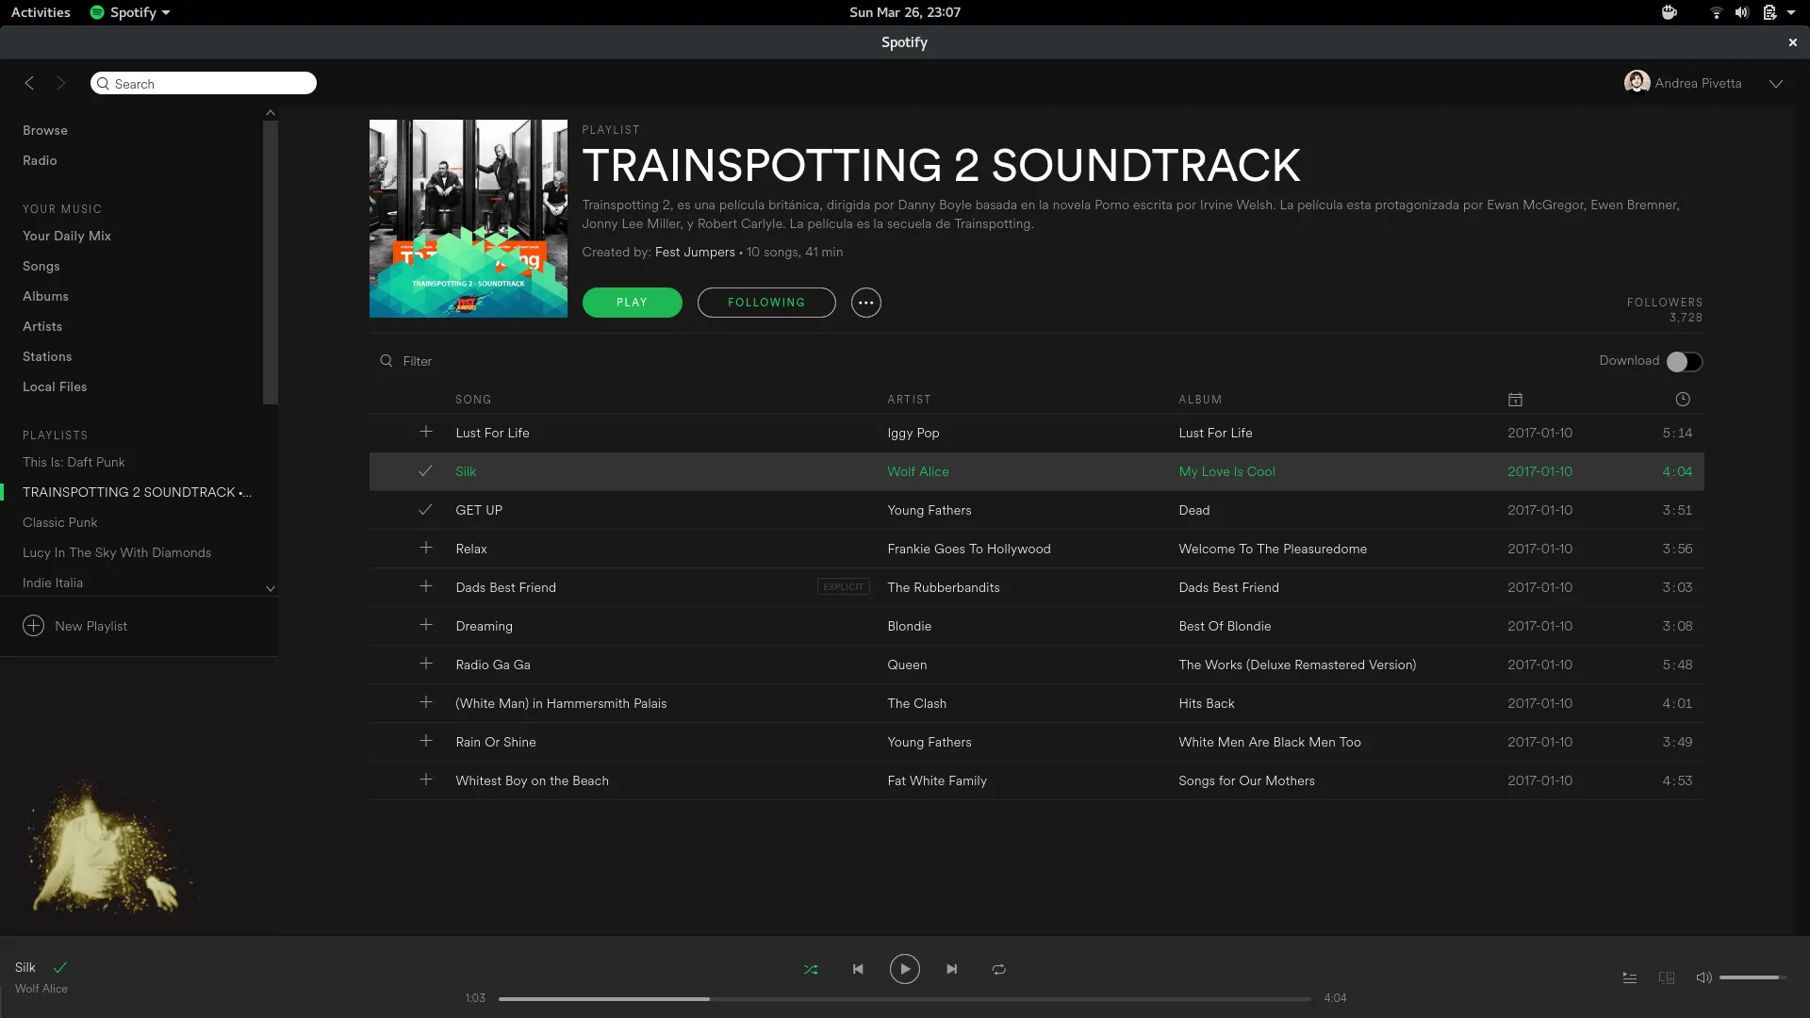Navigate back with the left arrow
Image resolution: width=1810 pixels, height=1018 pixels.
[30, 83]
